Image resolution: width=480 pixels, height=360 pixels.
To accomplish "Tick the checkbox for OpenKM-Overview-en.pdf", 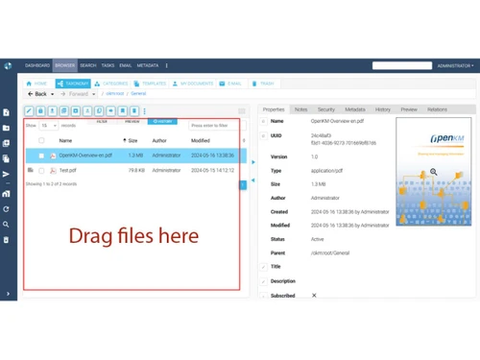I will [41, 156].
